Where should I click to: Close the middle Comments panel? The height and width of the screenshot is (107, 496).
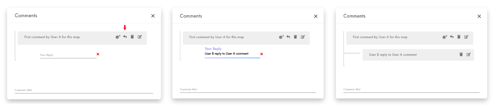316,16
